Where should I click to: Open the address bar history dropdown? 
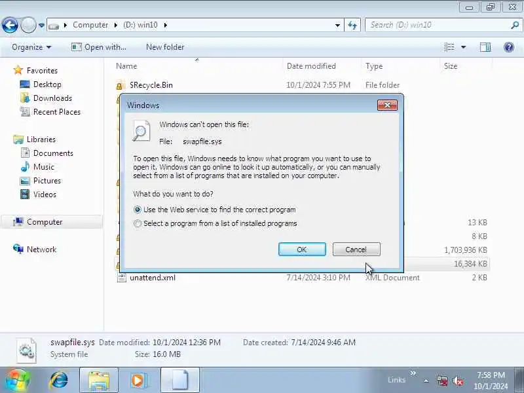click(x=337, y=26)
